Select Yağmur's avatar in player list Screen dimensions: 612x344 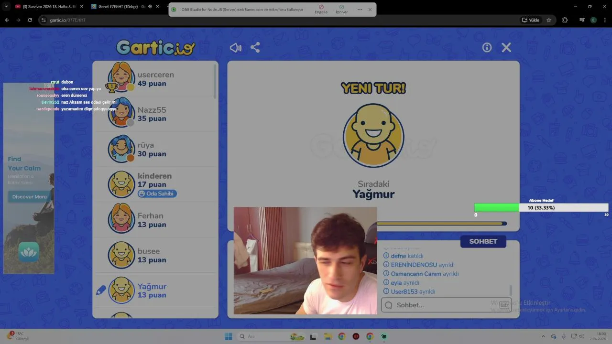coord(121,290)
